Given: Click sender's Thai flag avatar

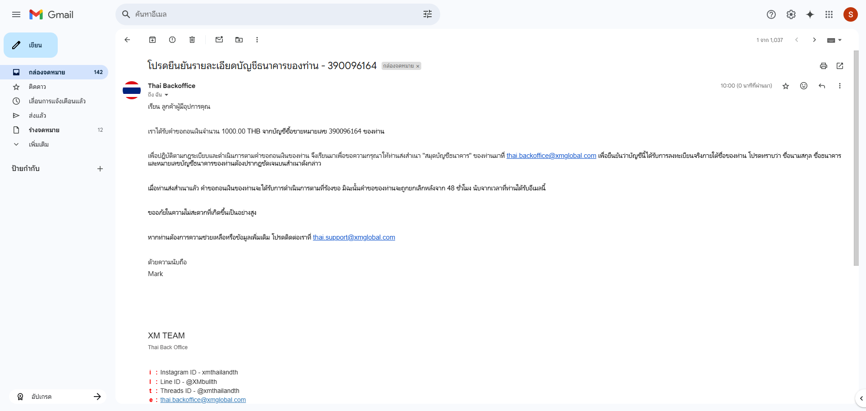Looking at the screenshot, I should (132, 90).
